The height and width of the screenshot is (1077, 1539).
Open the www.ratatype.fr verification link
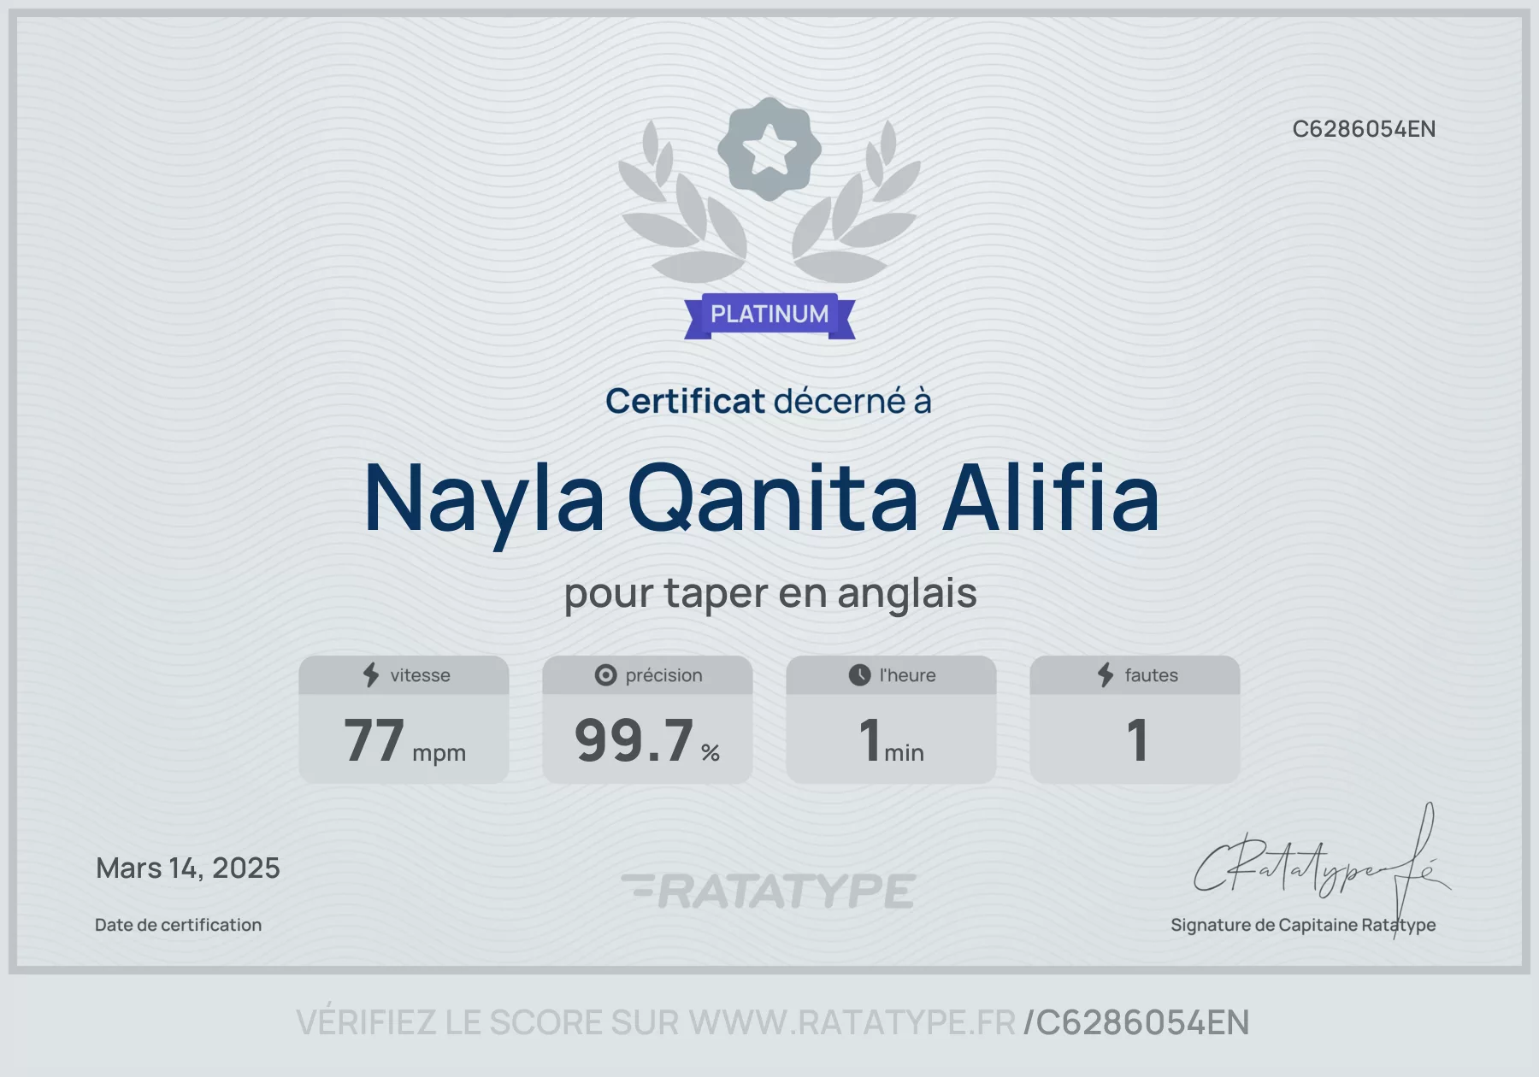tap(852, 1023)
